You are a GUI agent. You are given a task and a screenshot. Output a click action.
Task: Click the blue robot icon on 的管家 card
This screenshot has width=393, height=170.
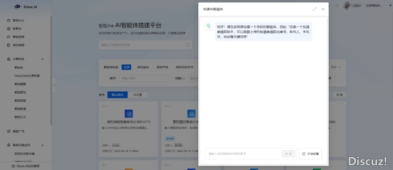(191, 114)
